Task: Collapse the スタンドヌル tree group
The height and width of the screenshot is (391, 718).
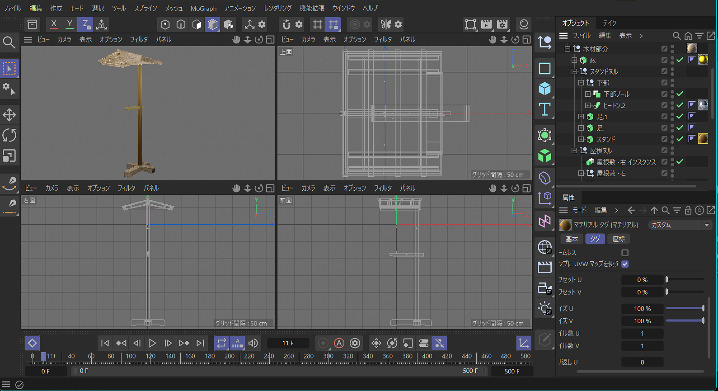Action: (x=574, y=71)
